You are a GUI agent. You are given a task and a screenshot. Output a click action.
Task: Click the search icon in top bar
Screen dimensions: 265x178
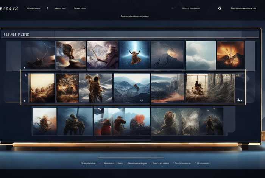(x=220, y=8)
